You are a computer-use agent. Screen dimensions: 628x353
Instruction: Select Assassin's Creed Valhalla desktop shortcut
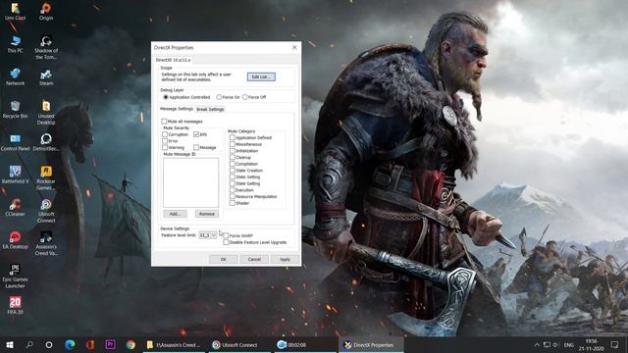pos(46,243)
